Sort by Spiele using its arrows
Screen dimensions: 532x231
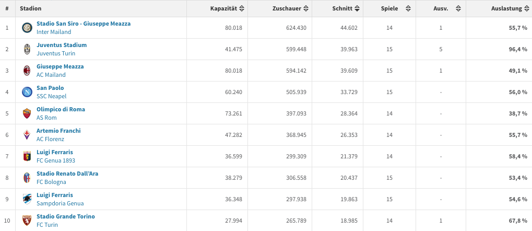pos(408,9)
